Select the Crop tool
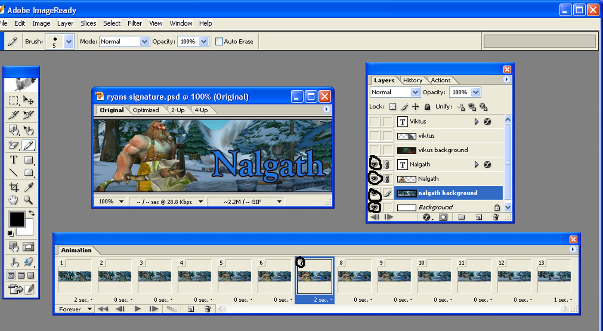 (14, 187)
